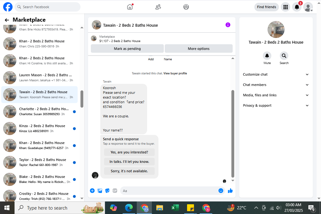Open conversation info purple icon

pyautogui.click(x=228, y=25)
